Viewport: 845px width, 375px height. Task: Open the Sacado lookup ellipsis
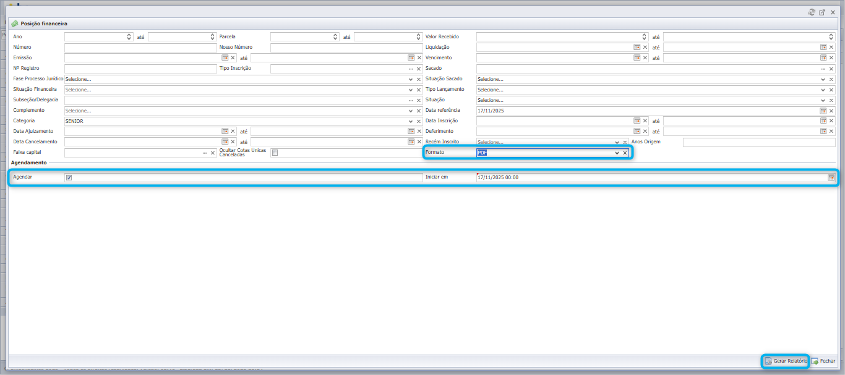(x=823, y=69)
